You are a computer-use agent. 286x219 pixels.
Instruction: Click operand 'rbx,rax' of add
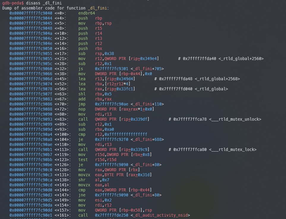click(103, 99)
